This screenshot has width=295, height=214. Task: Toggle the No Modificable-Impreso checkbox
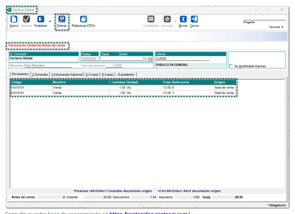(231, 66)
